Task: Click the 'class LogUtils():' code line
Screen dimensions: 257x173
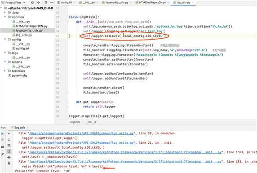Action: tap(84, 17)
